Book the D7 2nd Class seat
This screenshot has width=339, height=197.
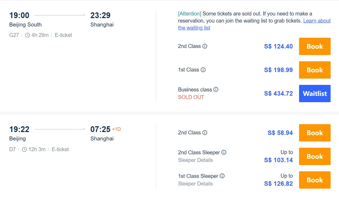pos(315,133)
